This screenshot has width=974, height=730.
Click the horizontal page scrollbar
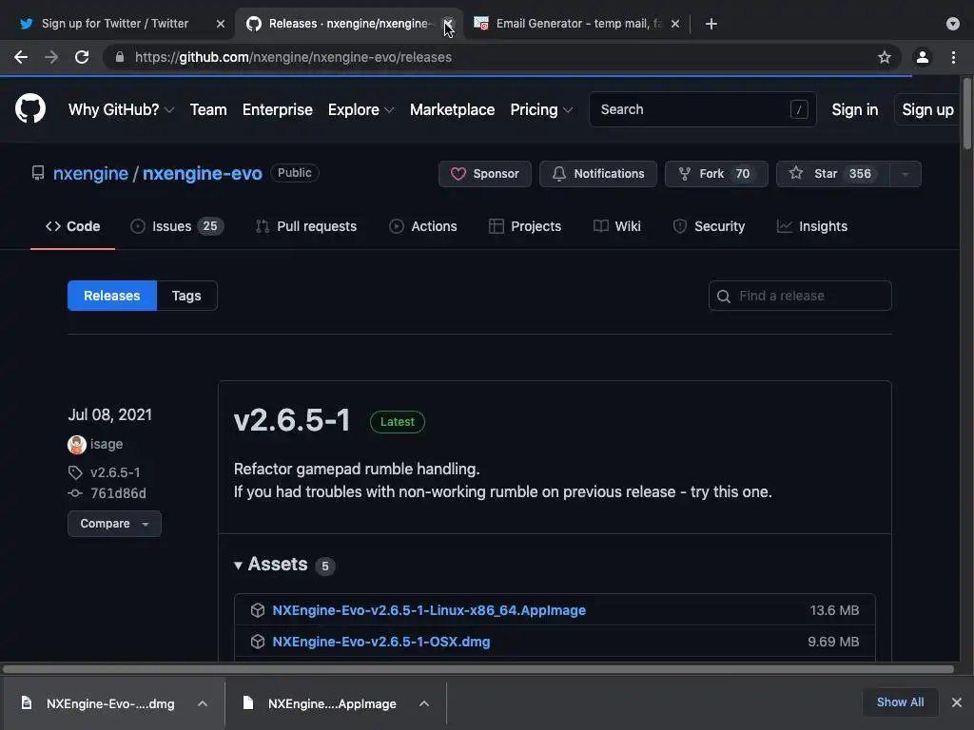tap(478, 668)
